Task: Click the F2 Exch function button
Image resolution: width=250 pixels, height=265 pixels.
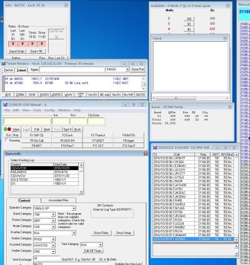Action: 67,135
